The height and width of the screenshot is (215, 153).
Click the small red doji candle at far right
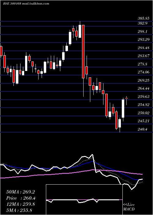pyautogui.click(x=126, y=98)
